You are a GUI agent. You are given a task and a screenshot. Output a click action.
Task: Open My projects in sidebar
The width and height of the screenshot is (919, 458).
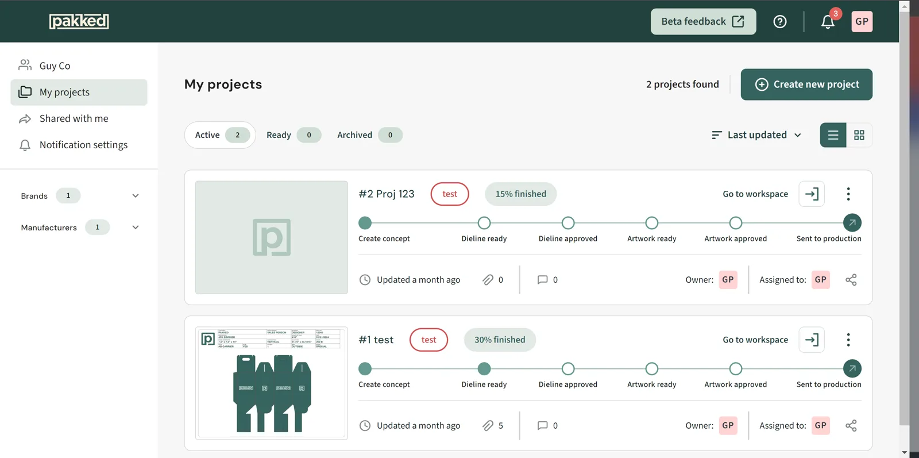click(79, 93)
